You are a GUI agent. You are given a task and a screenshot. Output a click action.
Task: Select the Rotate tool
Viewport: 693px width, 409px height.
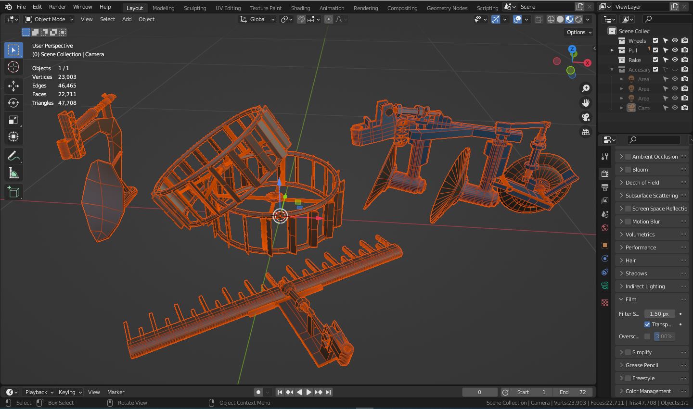click(13, 103)
